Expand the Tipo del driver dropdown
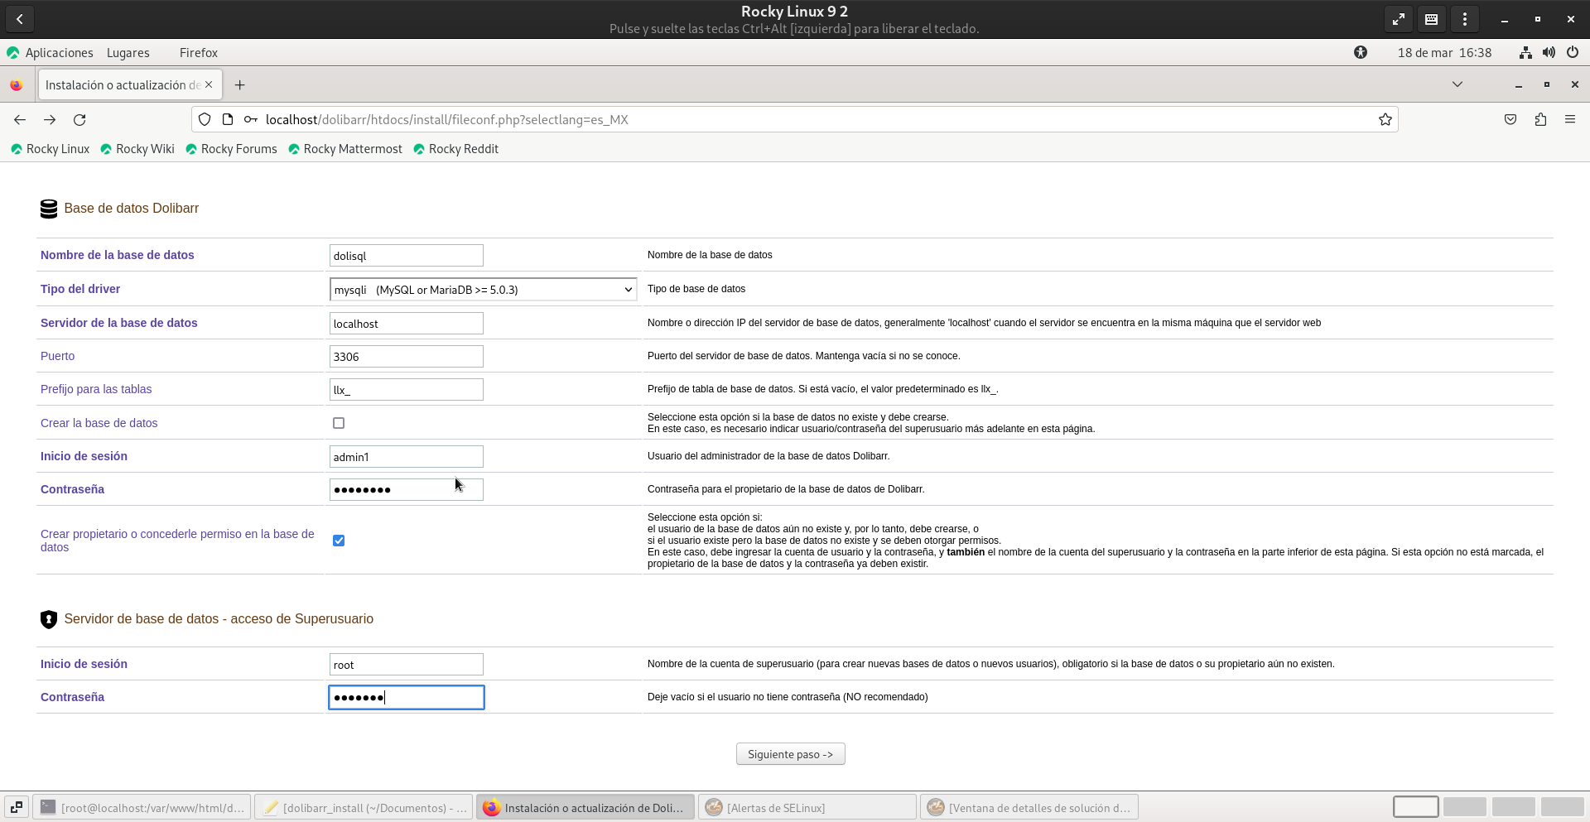 click(483, 290)
